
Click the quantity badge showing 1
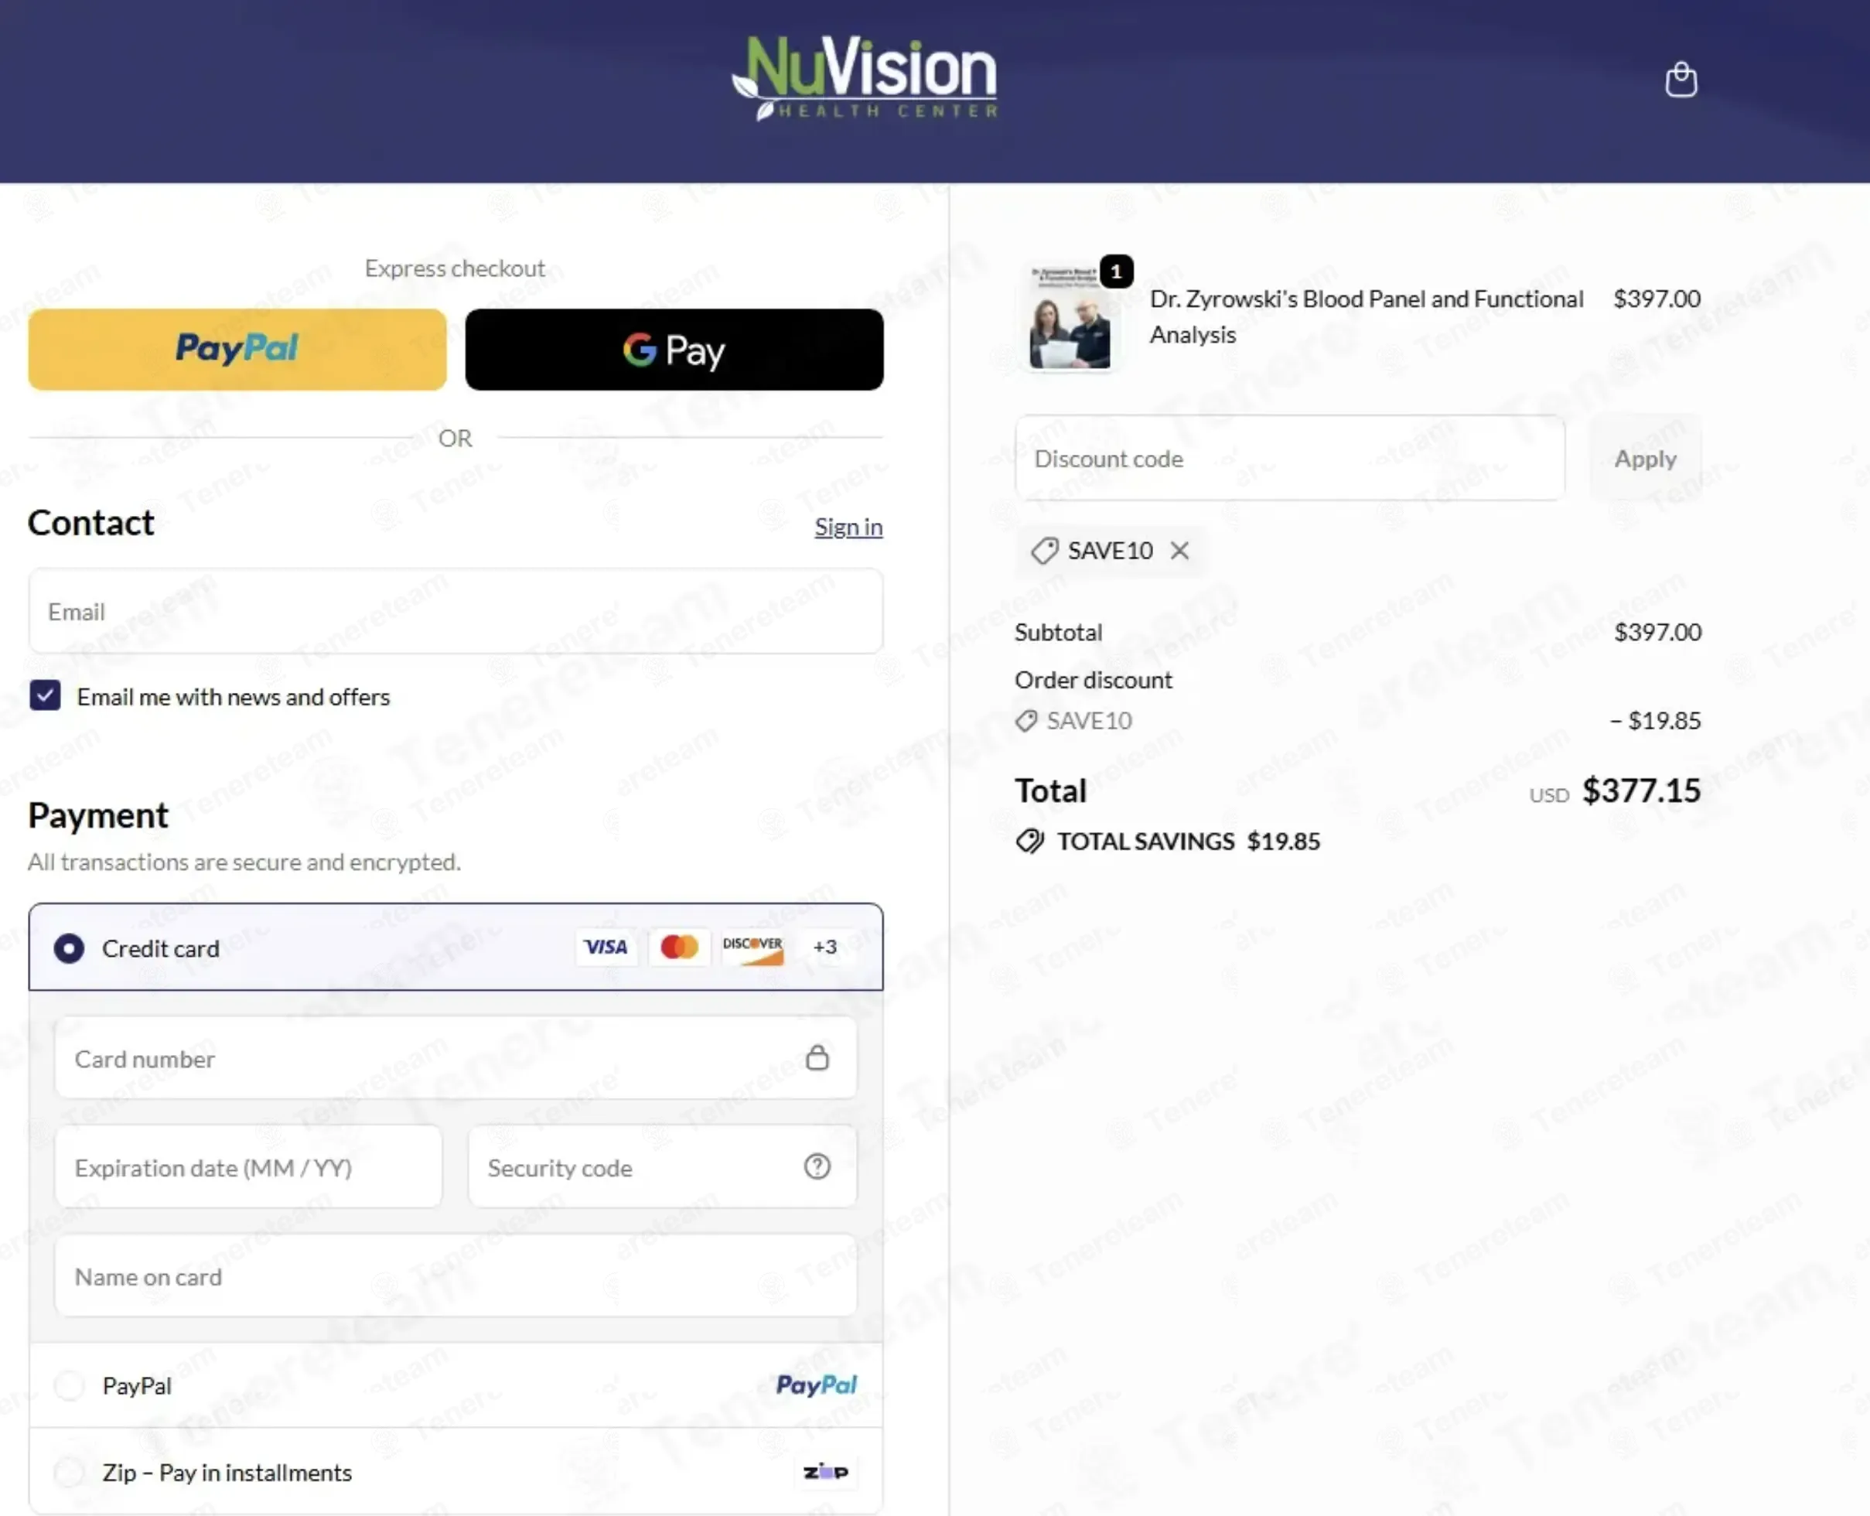click(1117, 271)
